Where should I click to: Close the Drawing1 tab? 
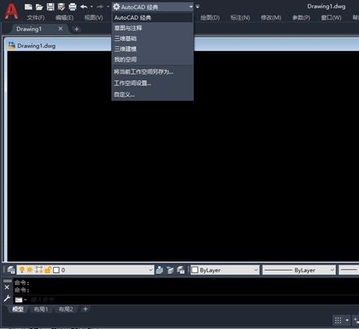(61, 28)
